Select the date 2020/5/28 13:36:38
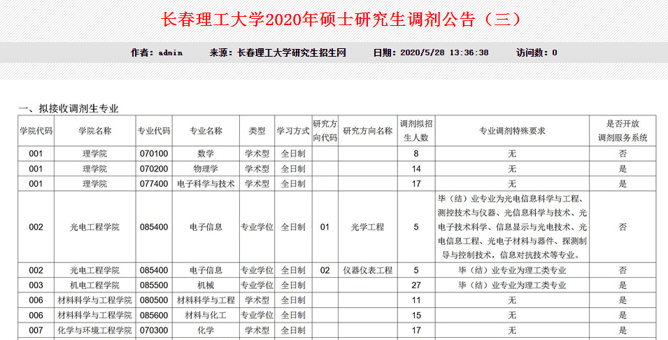This screenshot has width=668, height=340. coord(445,53)
